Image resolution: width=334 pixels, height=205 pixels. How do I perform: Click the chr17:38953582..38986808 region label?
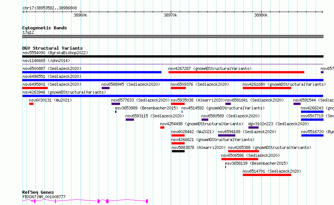click(x=50, y=8)
